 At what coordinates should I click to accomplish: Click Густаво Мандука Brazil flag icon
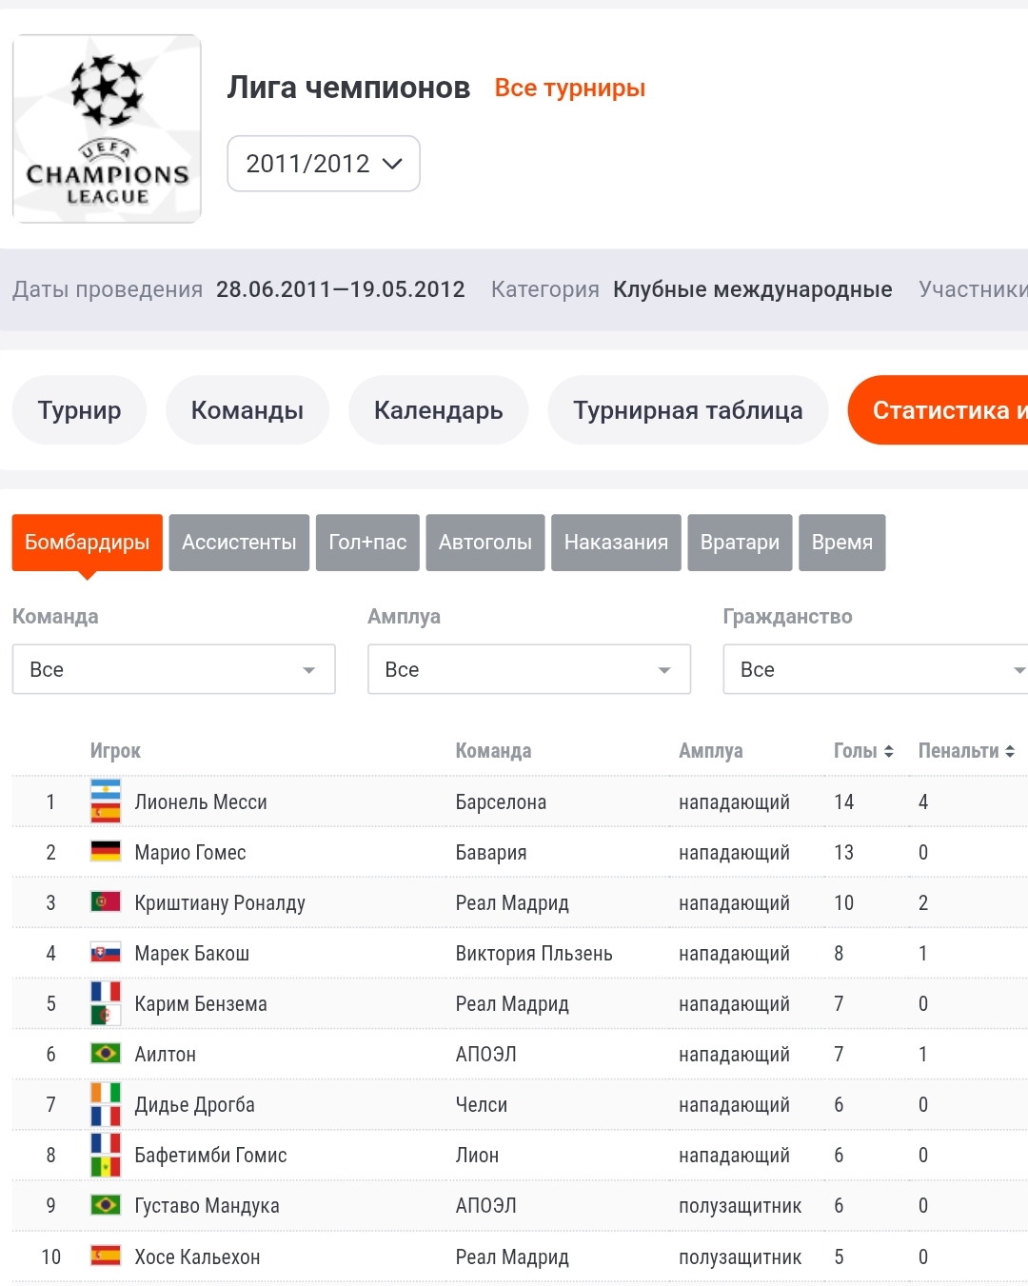coord(106,1205)
